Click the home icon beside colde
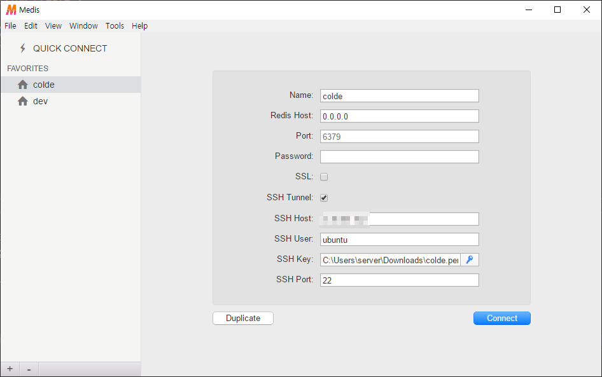The image size is (602, 377). (x=23, y=85)
